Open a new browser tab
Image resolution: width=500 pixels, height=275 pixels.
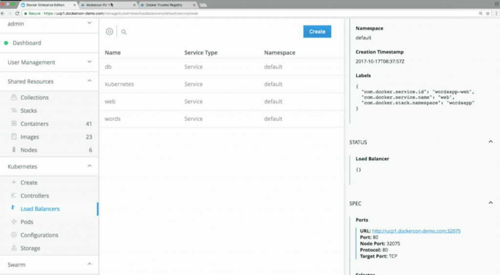[x=203, y=5]
